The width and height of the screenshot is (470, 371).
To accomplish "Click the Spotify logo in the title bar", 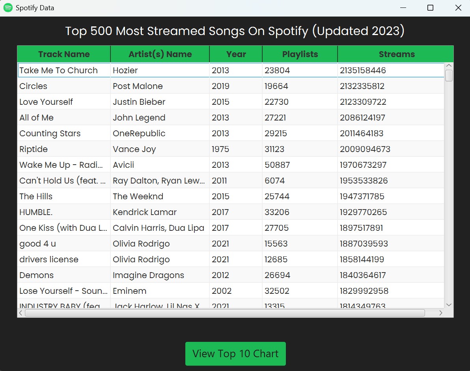I will coord(8,7).
